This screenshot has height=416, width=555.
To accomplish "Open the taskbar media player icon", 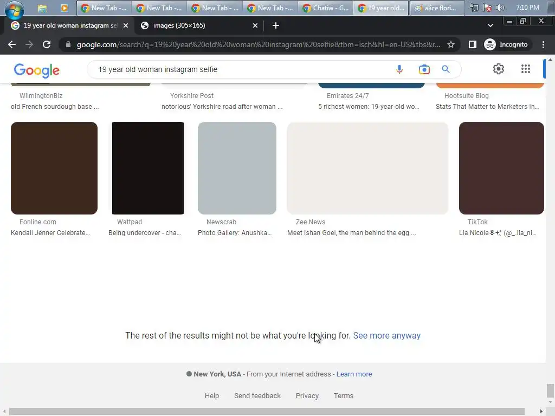I will [64, 8].
